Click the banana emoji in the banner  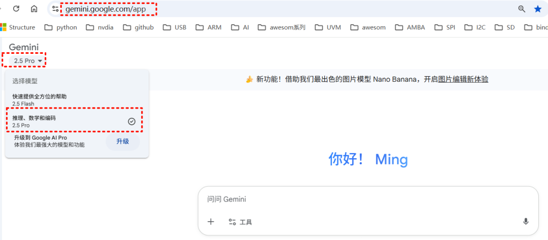[x=249, y=80]
